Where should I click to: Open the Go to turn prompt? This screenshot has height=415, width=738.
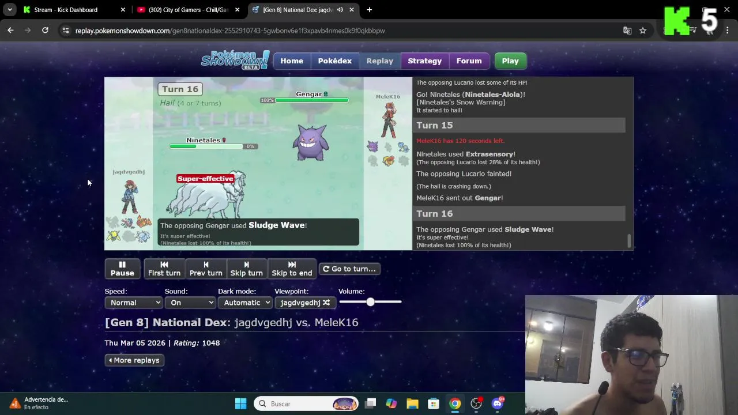point(349,269)
